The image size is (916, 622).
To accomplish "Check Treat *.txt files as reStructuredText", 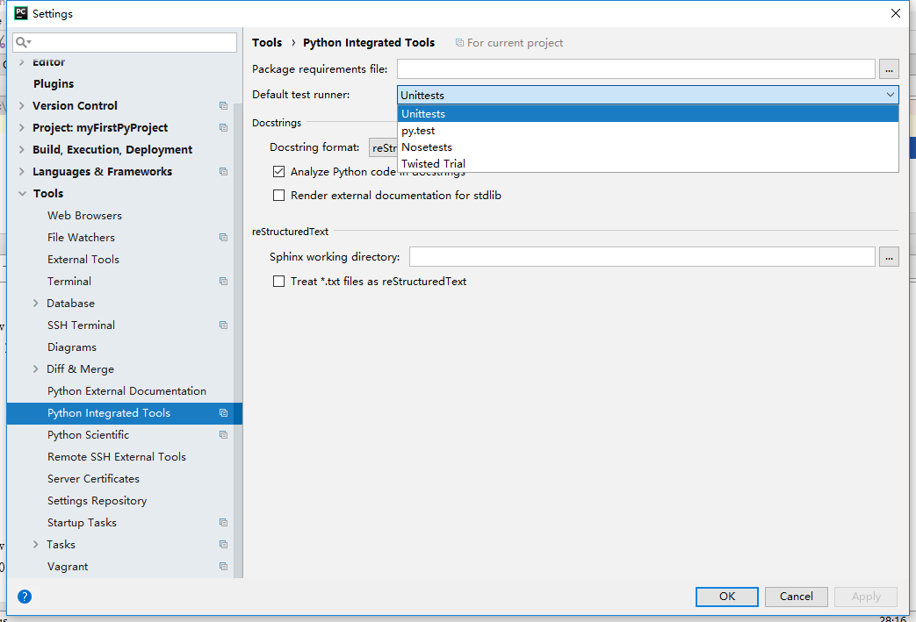I will (279, 282).
